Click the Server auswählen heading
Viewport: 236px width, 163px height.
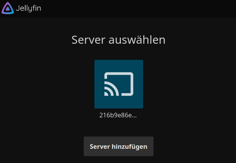(x=119, y=40)
